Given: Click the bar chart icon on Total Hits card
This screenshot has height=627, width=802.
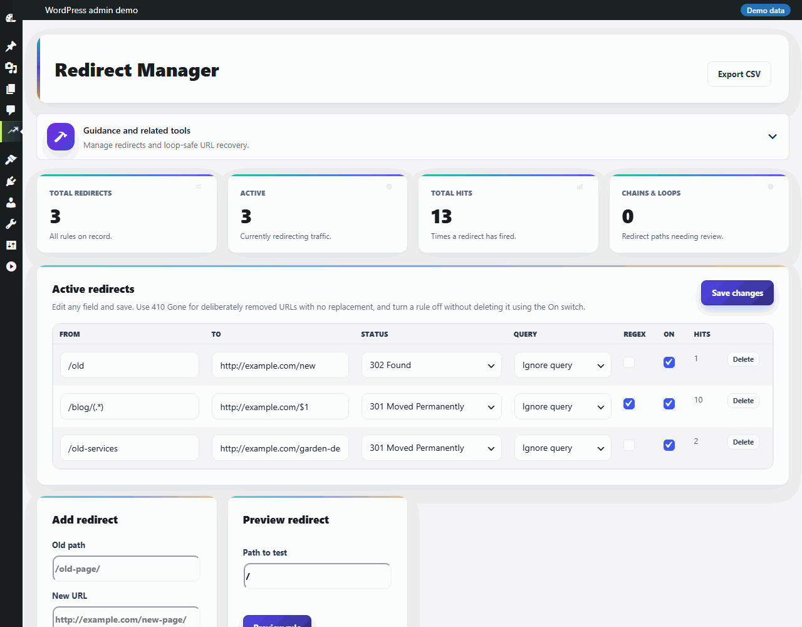Looking at the screenshot, I should 580,187.
